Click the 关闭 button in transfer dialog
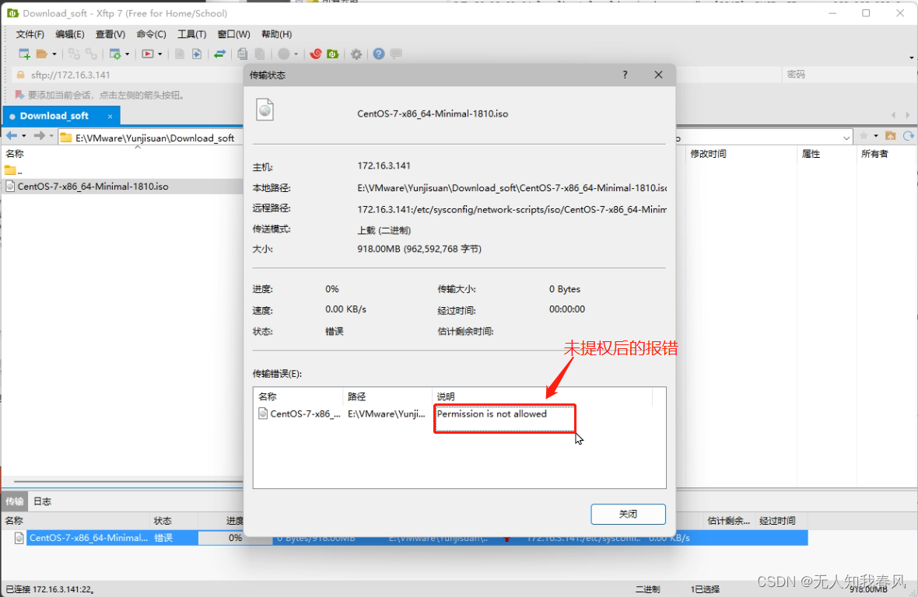This screenshot has width=918, height=597. click(628, 514)
